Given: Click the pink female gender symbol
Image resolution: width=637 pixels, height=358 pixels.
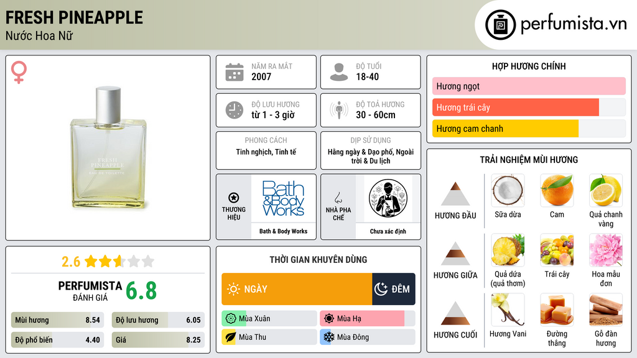Looking at the screenshot, I should [19, 72].
